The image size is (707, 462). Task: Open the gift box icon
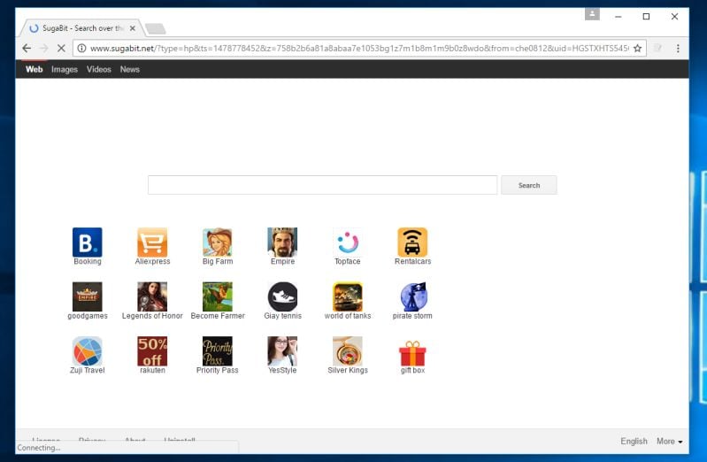click(x=412, y=353)
